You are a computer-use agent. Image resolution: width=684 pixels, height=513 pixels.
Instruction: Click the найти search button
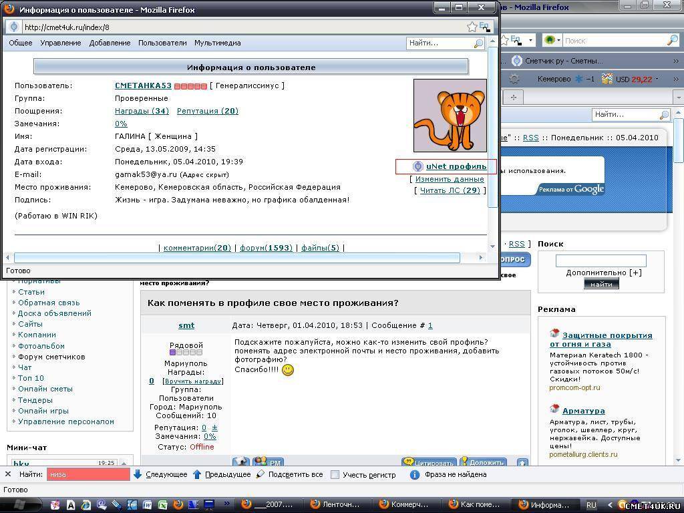(x=601, y=284)
